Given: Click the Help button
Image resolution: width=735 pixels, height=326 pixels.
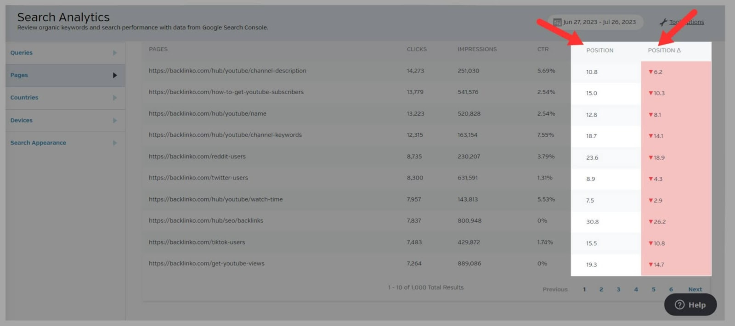Looking at the screenshot, I should (x=690, y=305).
